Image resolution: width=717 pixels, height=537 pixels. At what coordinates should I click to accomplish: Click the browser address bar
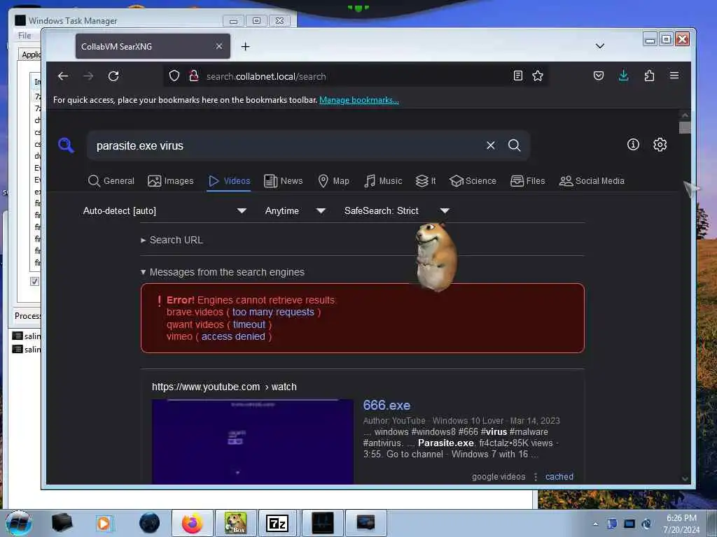click(356, 76)
